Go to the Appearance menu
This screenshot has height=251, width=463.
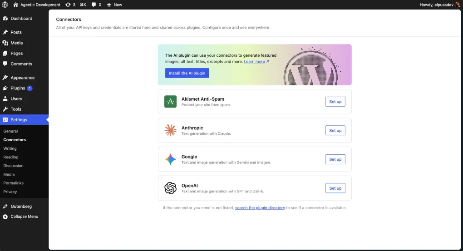pyautogui.click(x=24, y=78)
